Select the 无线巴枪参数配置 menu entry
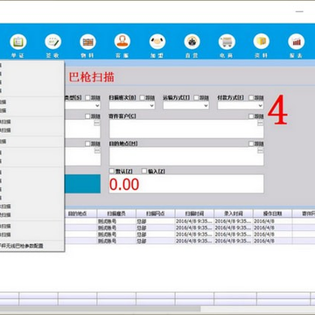Screen dimensions: 315x315 click(x=22, y=246)
